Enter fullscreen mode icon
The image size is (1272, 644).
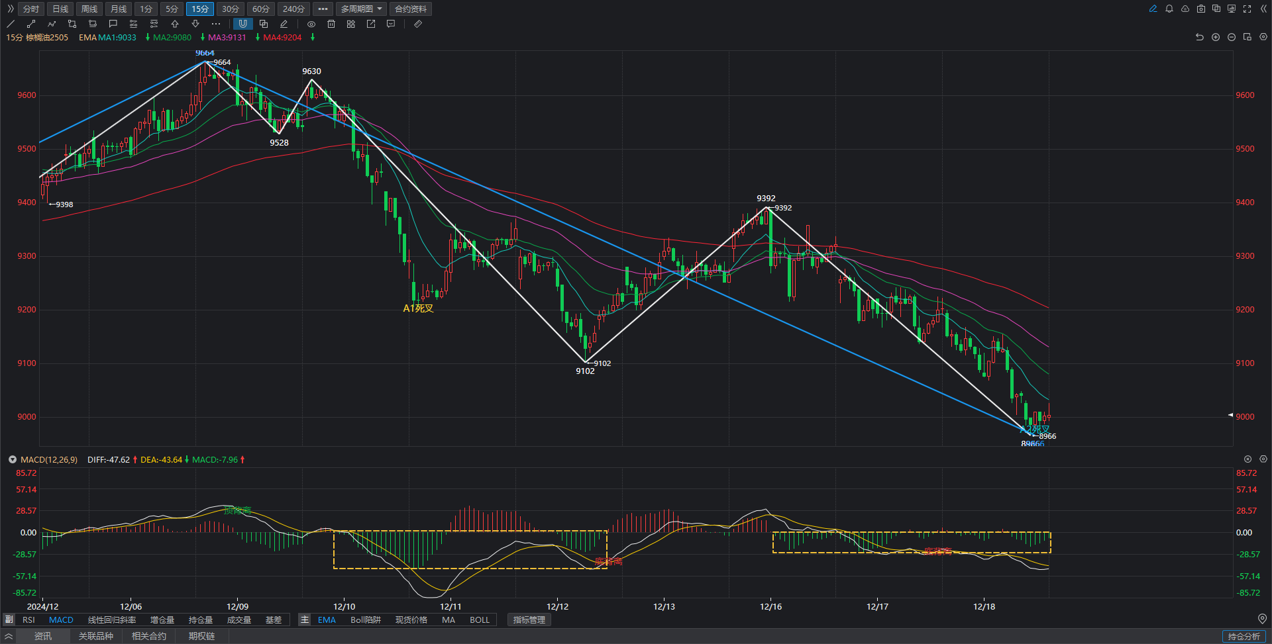pyautogui.click(x=1247, y=9)
